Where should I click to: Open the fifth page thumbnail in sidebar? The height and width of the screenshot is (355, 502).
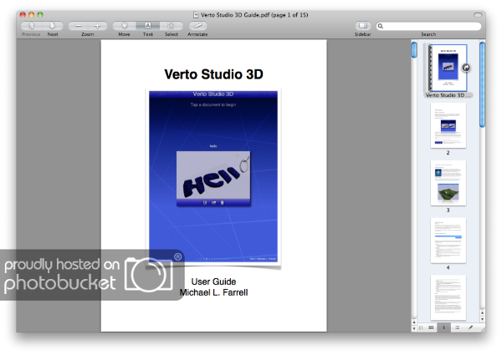click(x=448, y=298)
